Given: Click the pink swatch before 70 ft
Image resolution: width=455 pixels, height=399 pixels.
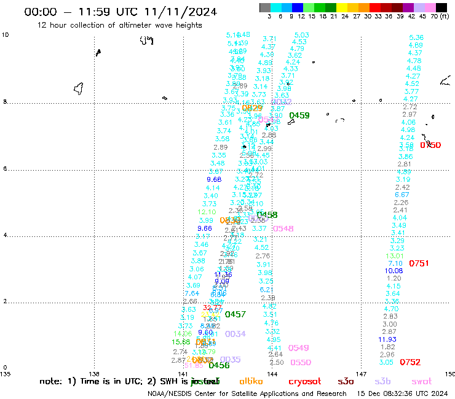Looking at the screenshot, I should tap(430, 7).
